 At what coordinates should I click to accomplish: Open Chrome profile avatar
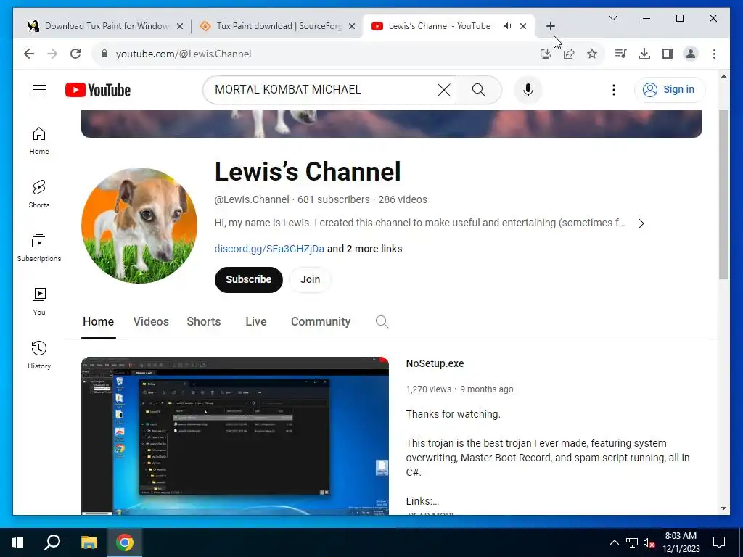pos(691,54)
